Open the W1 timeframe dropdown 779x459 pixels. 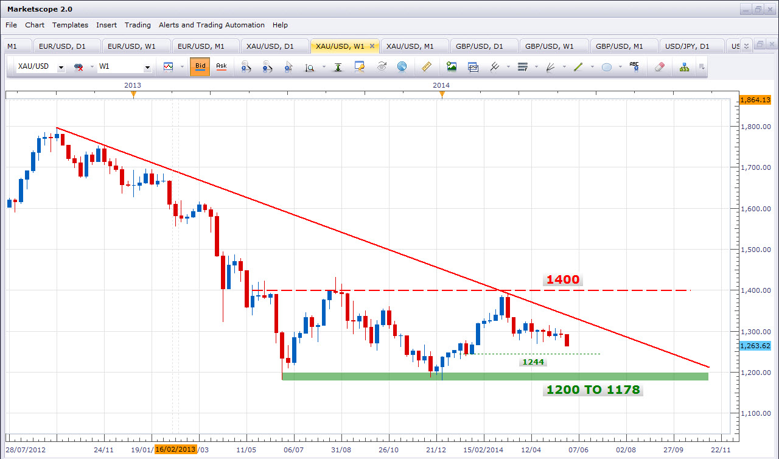[147, 68]
